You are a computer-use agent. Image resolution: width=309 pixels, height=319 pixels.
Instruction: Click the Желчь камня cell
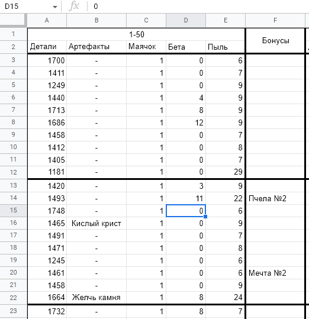pos(96,297)
